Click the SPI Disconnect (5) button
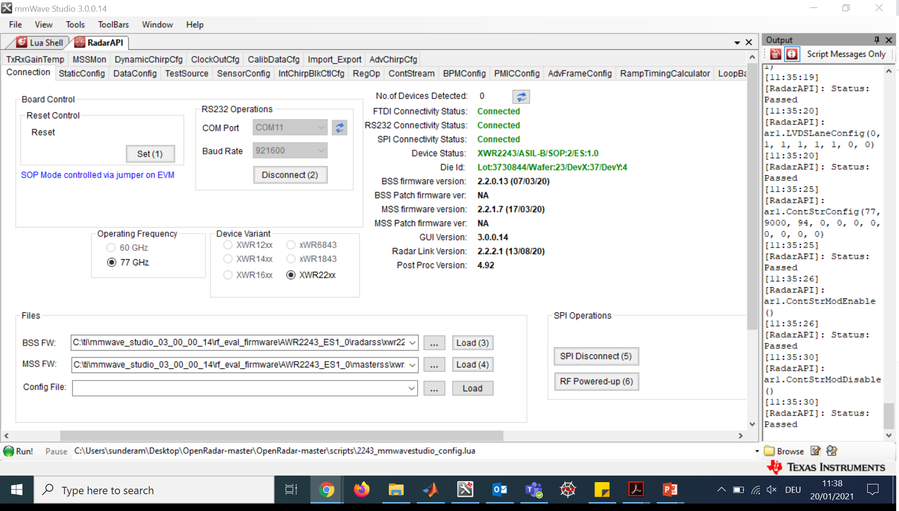This screenshot has width=899, height=511. pos(596,356)
